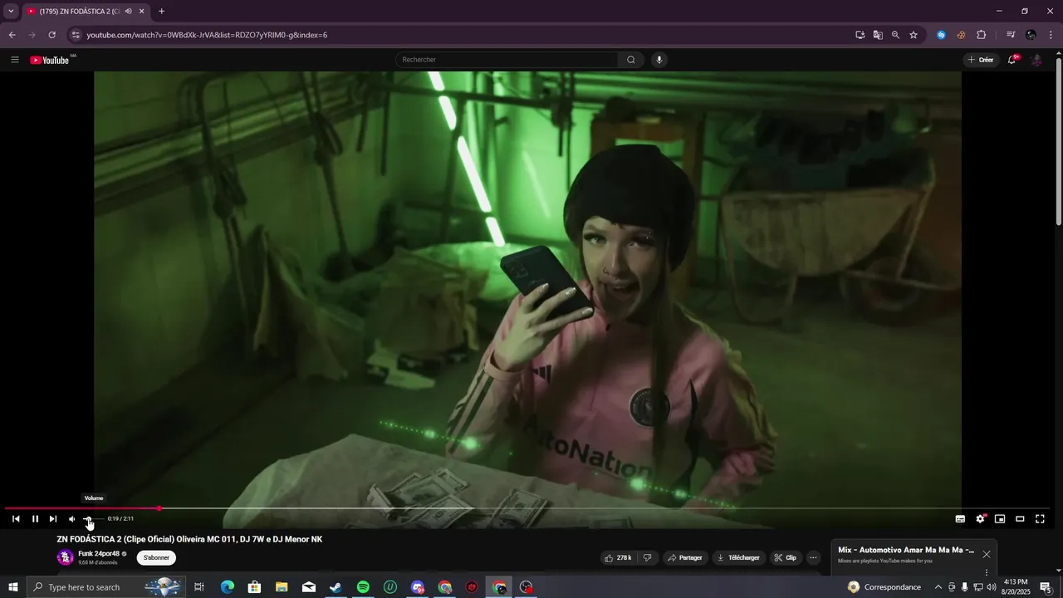Open a new browser tab
Image resolution: width=1063 pixels, height=598 pixels.
pos(161,12)
